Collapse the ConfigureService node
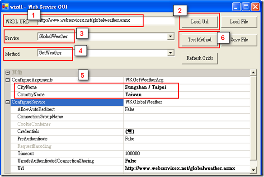The height and width of the screenshot is (177, 264). 8,102
